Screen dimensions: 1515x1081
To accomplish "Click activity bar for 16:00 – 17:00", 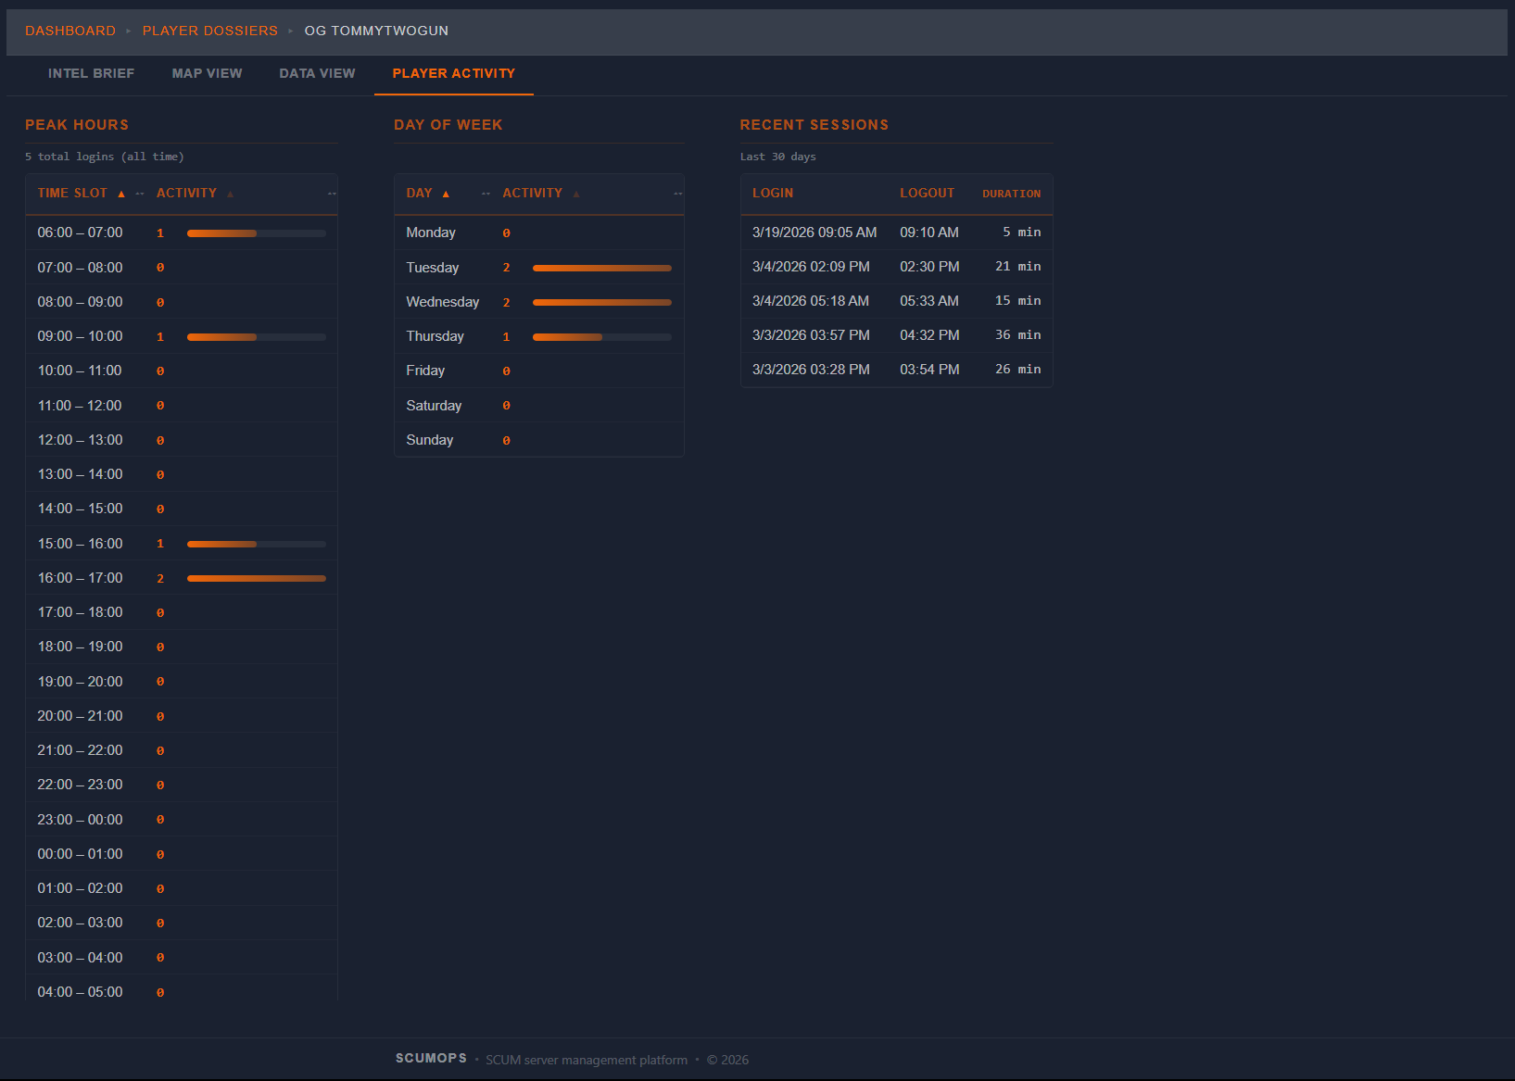I will click(257, 578).
